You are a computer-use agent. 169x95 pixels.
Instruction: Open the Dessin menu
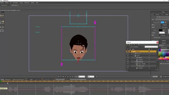point(7,3)
